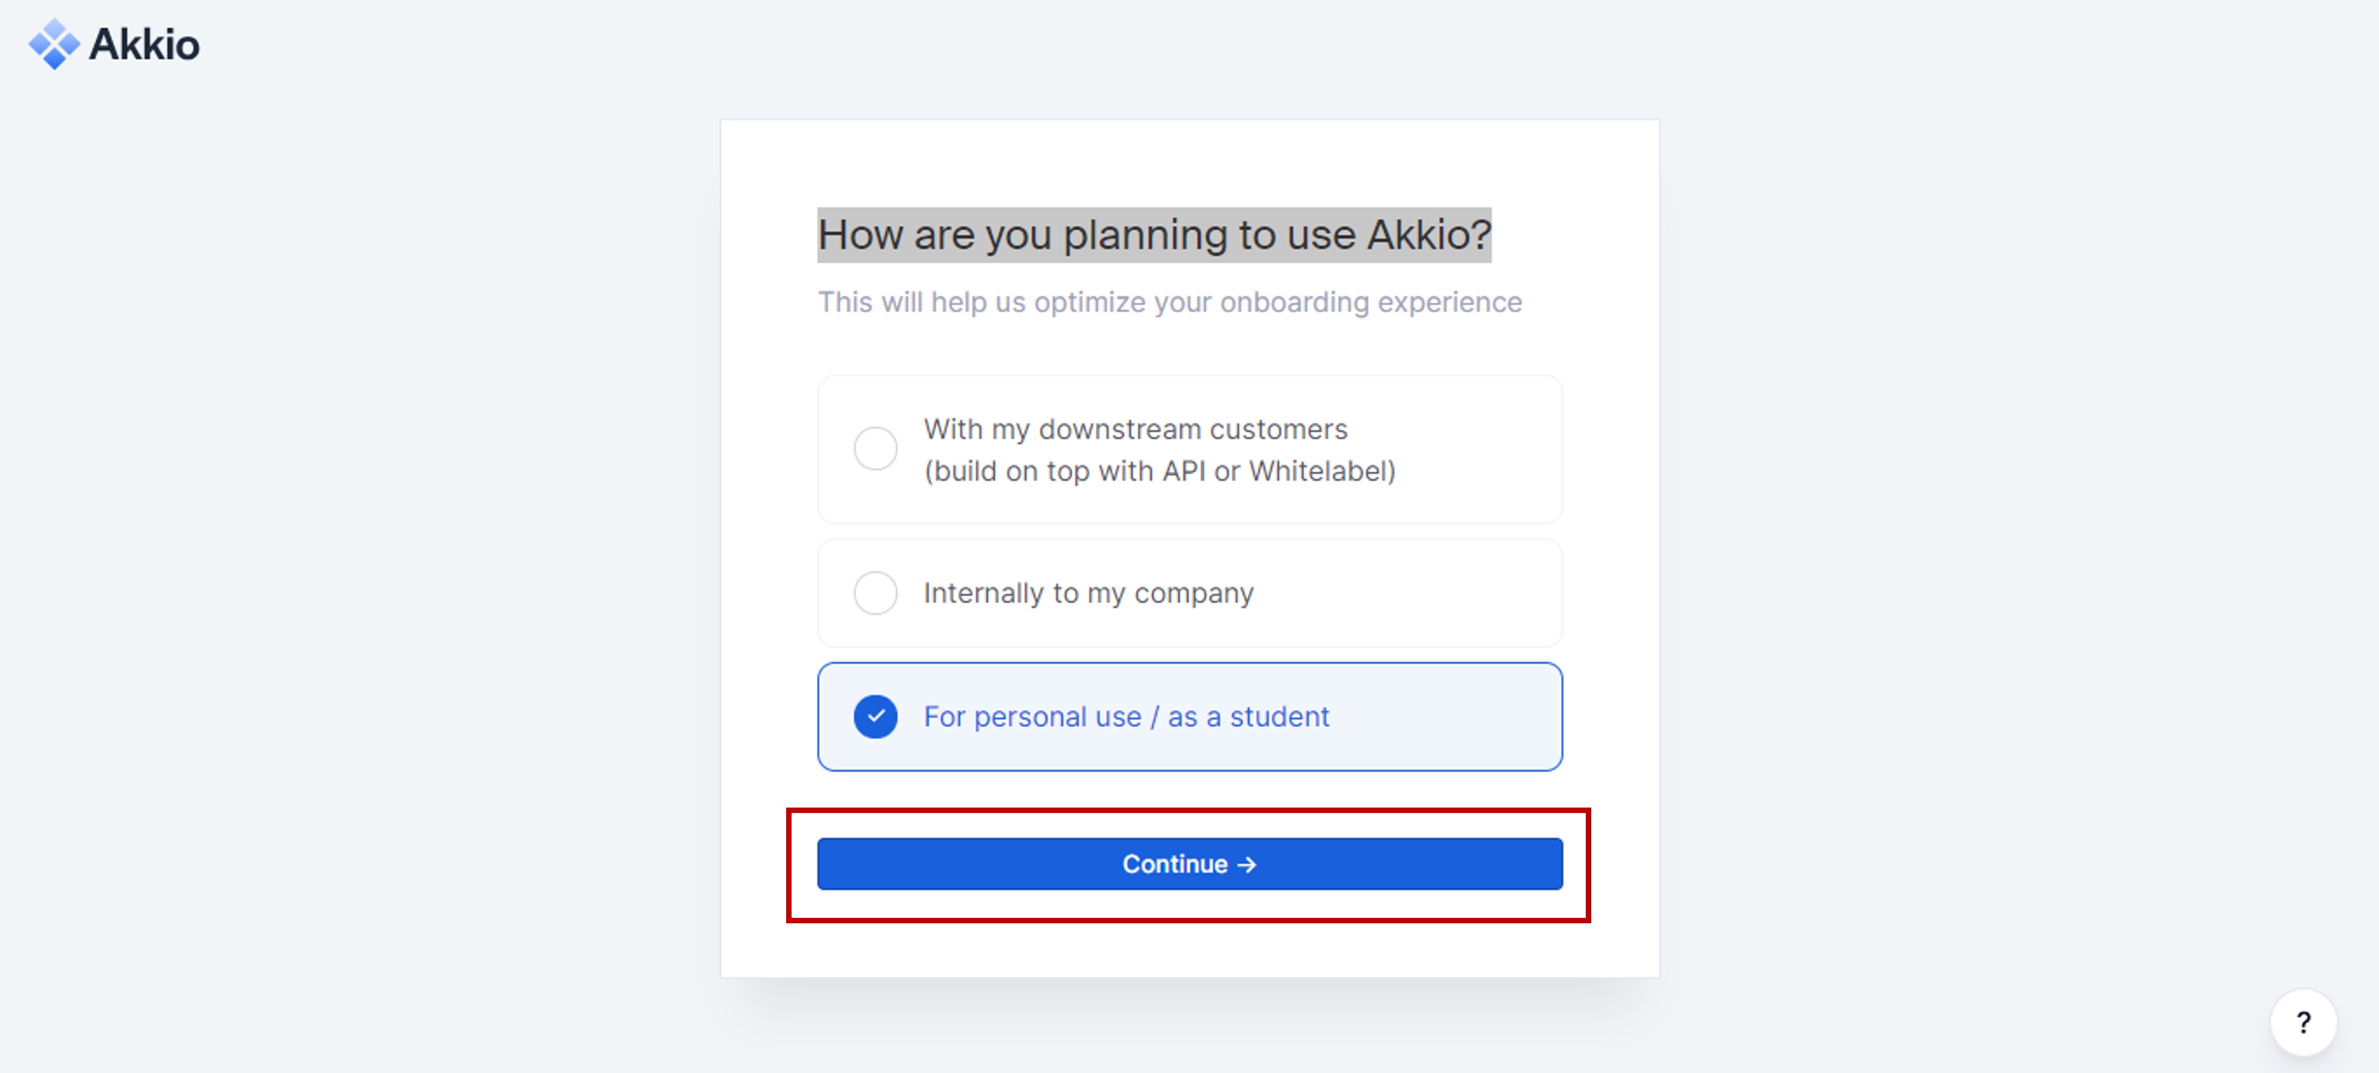Select the Internally to my company radio circle

(x=875, y=593)
